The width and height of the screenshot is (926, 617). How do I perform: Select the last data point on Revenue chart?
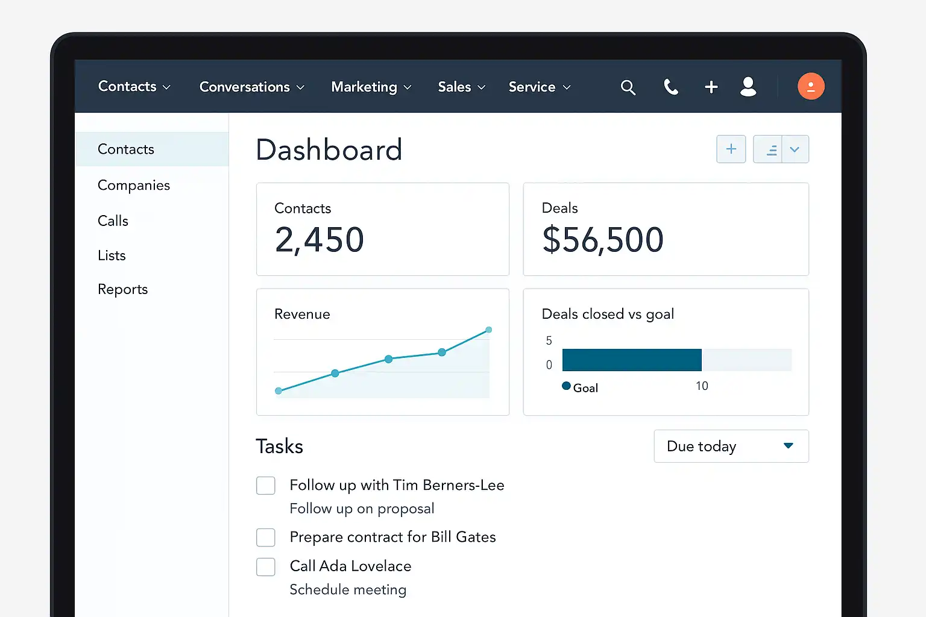pos(488,330)
